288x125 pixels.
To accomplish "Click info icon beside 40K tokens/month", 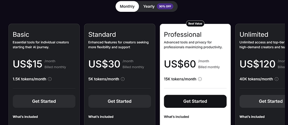I will tap(276, 79).
